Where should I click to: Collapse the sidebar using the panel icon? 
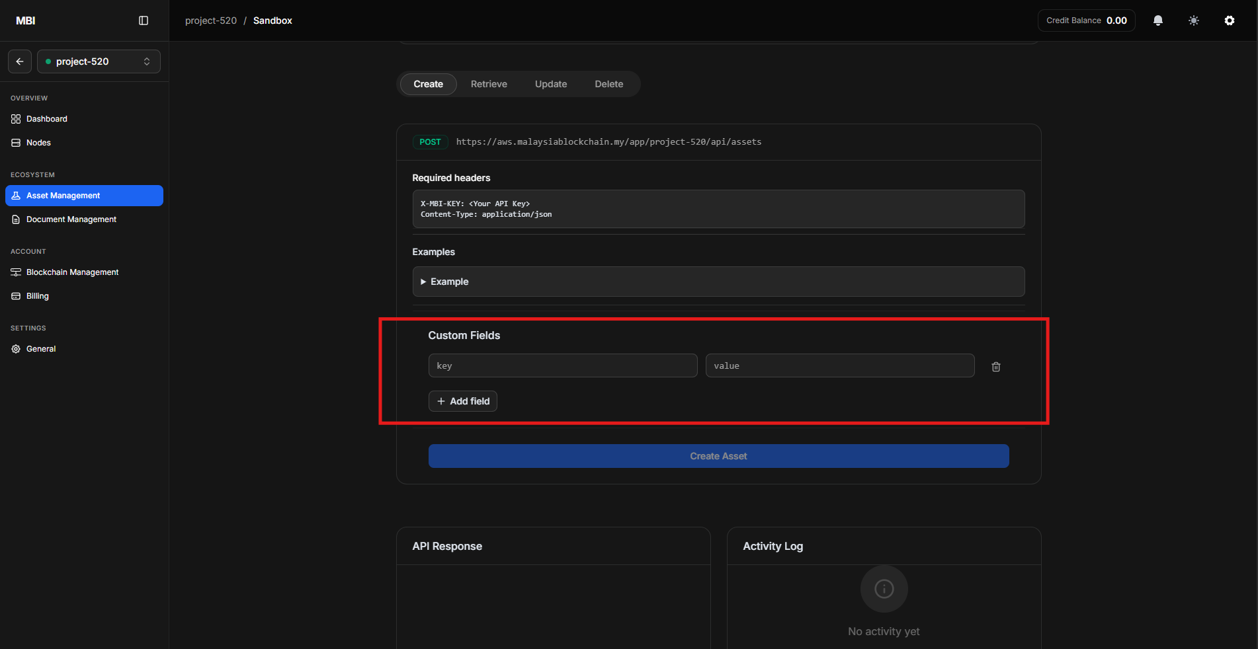(x=144, y=20)
